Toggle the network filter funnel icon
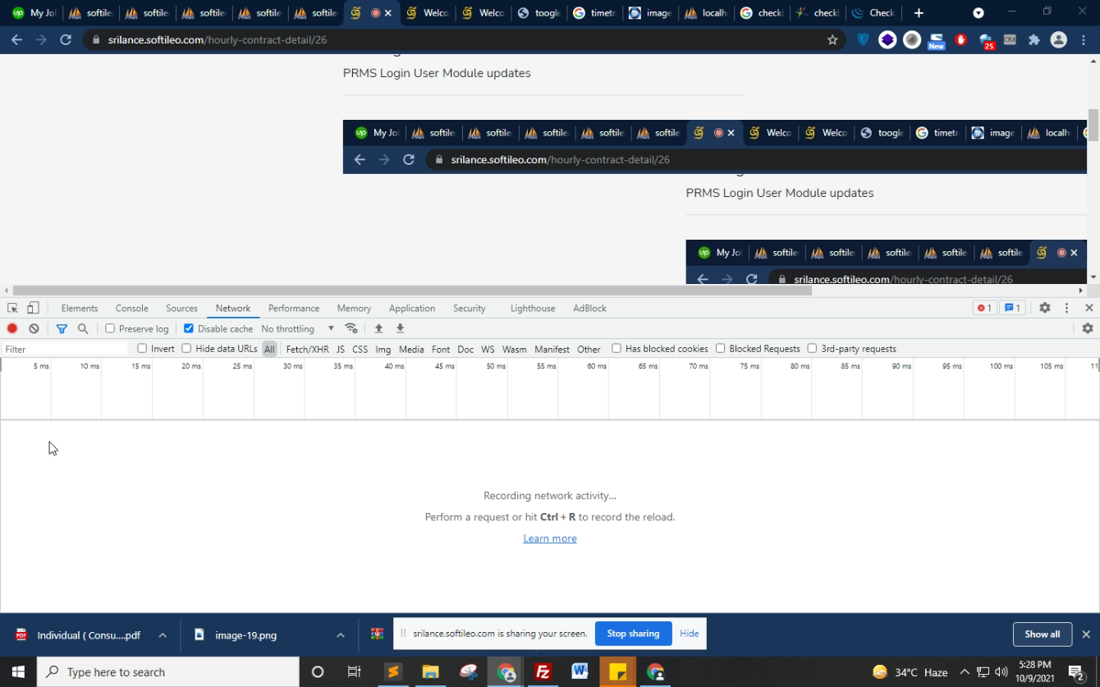The image size is (1100, 687). pyautogui.click(x=62, y=328)
